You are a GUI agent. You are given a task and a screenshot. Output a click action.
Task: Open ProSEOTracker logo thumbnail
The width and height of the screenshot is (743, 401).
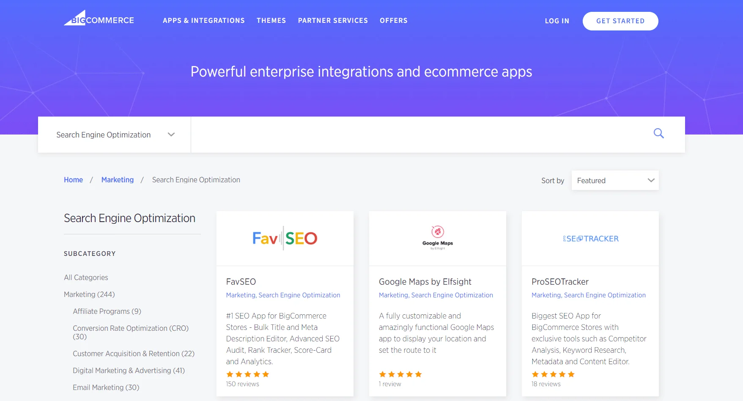[x=590, y=238]
